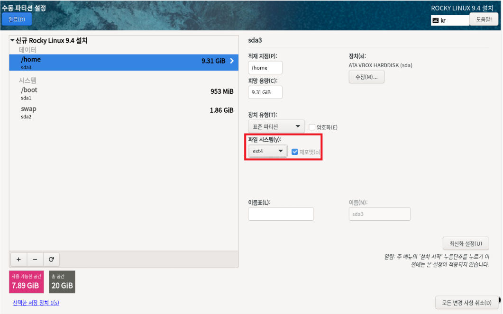Screen dimensions: 503x314
Task: Click the sda3 heading in details panel
Action: click(x=255, y=40)
